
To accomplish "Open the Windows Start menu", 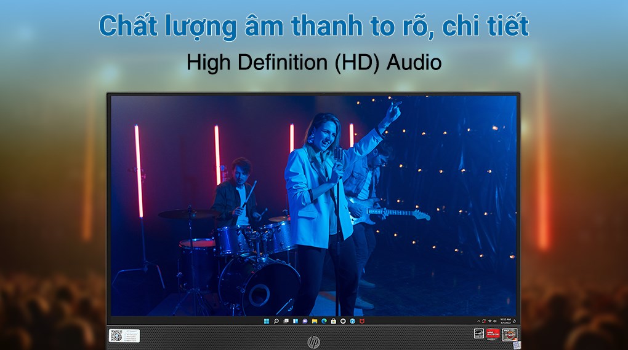I will pyautogui.click(x=267, y=321).
